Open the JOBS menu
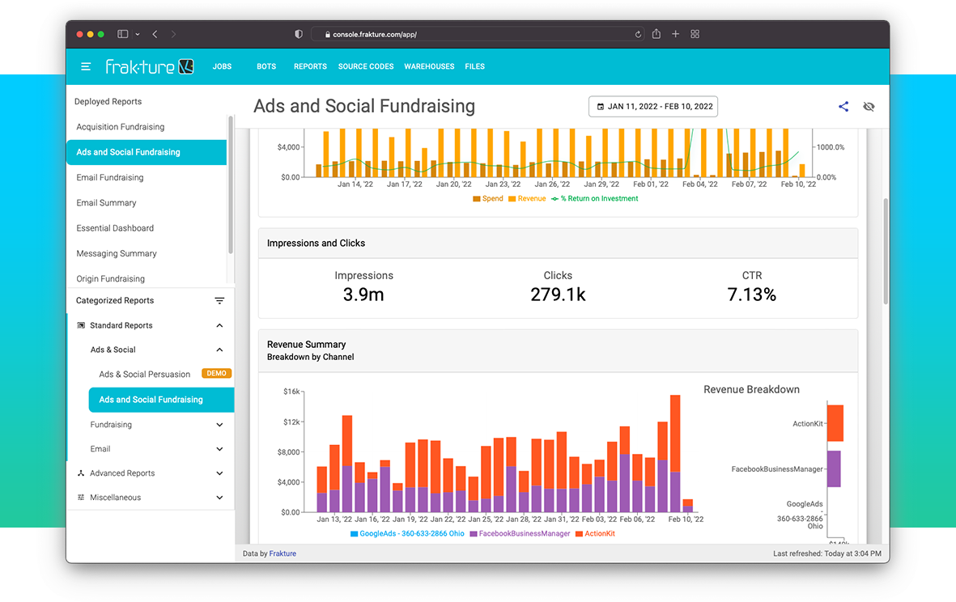The width and height of the screenshot is (956, 602). click(x=222, y=66)
